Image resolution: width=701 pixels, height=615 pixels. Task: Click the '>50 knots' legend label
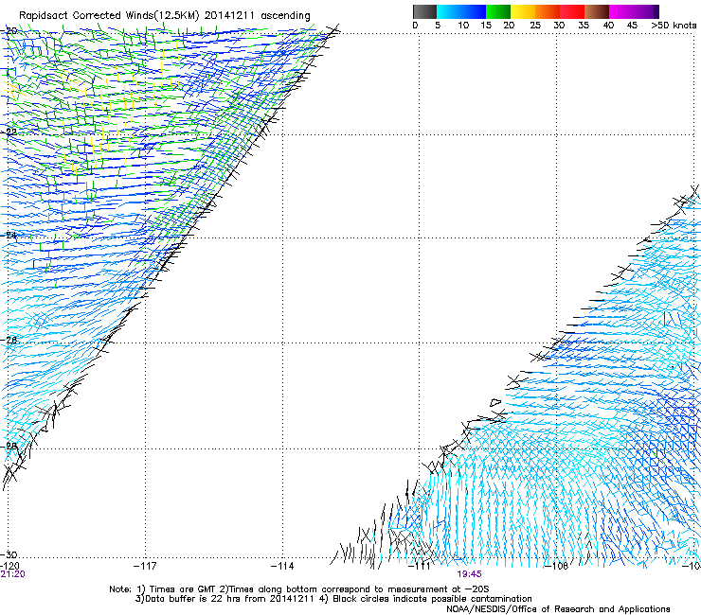[x=674, y=26]
